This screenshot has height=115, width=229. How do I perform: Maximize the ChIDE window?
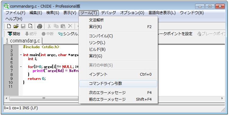tap(210, 6)
